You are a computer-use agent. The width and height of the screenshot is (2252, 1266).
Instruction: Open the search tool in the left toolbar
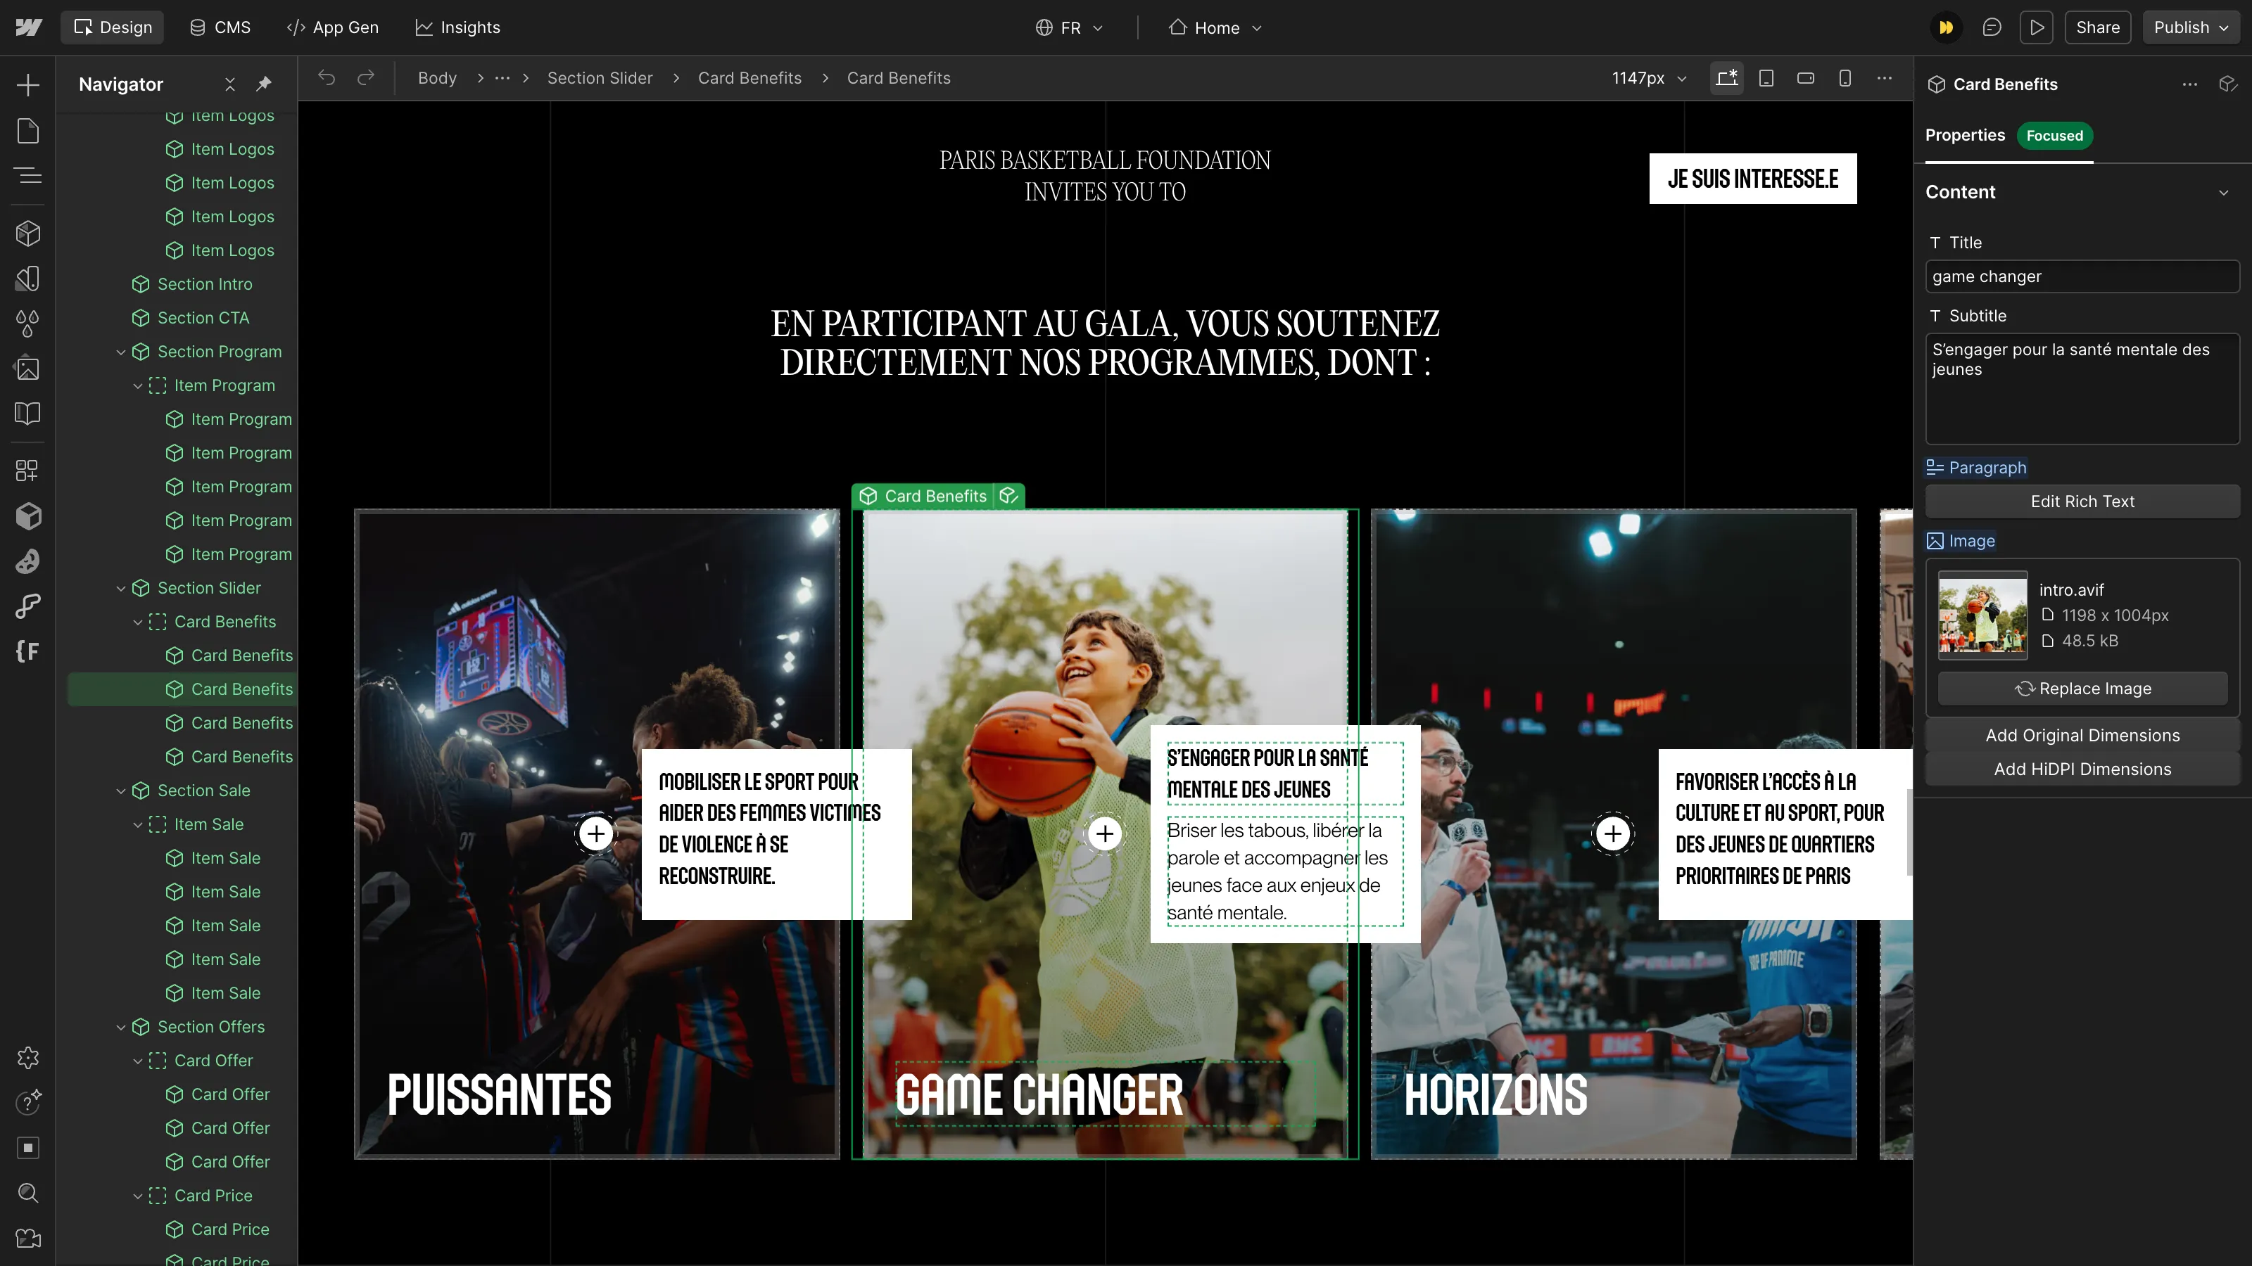[27, 1194]
